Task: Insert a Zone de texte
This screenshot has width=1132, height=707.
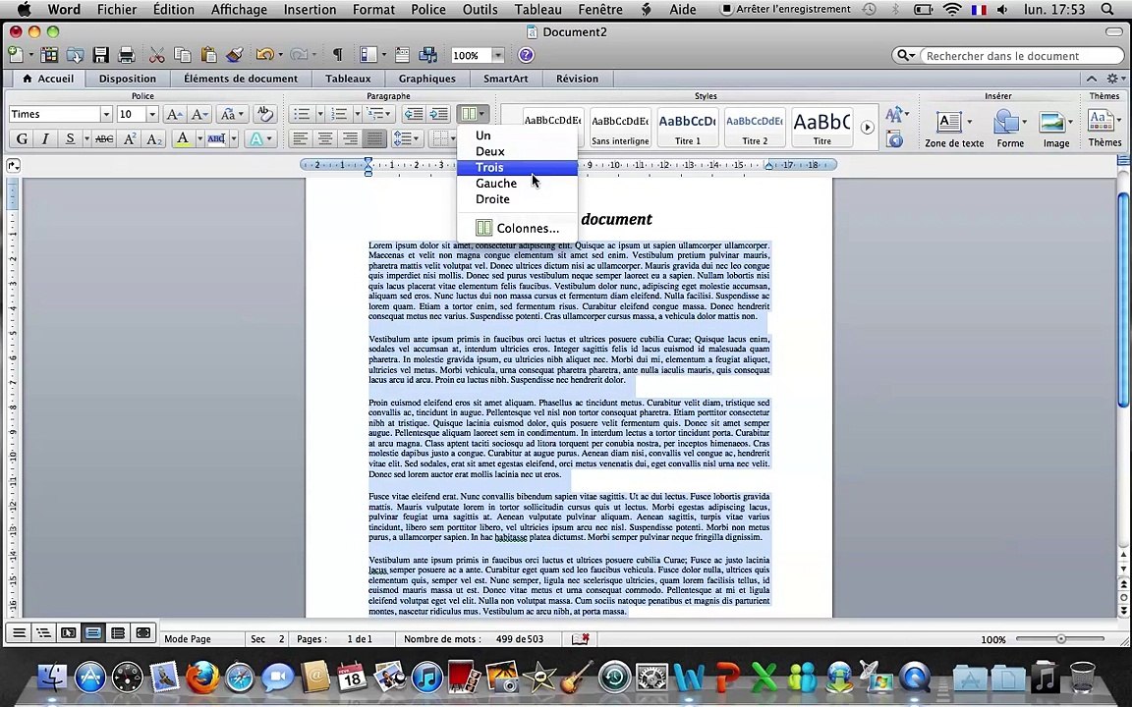Action: (954, 129)
